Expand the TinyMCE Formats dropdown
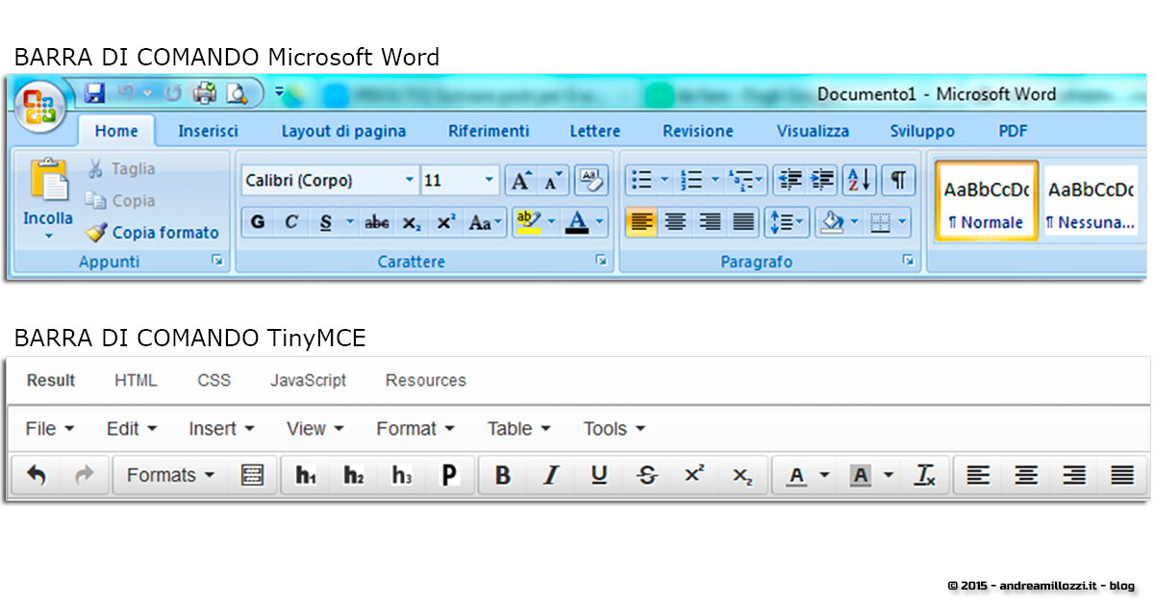The height and width of the screenshot is (604, 1154). pyautogui.click(x=169, y=474)
